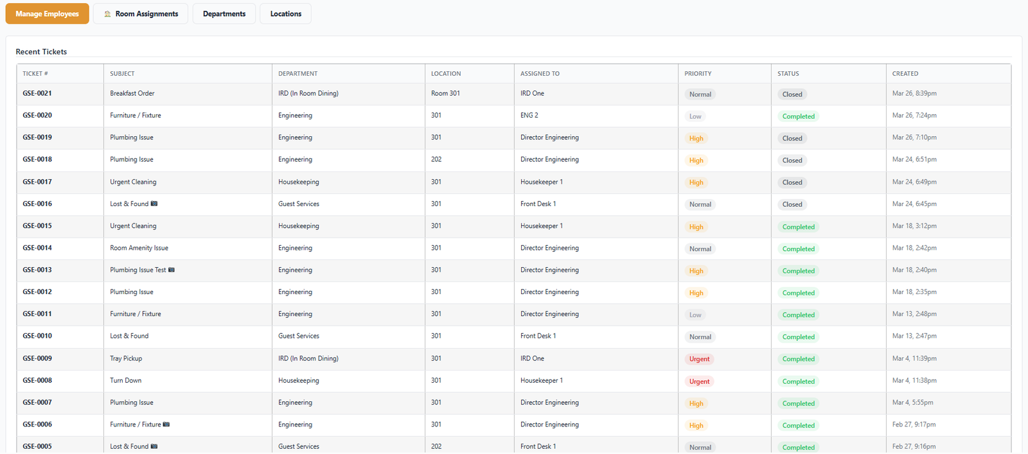This screenshot has height=454, width=1028.
Task: Open the Manage Employees page
Action: pyautogui.click(x=47, y=14)
